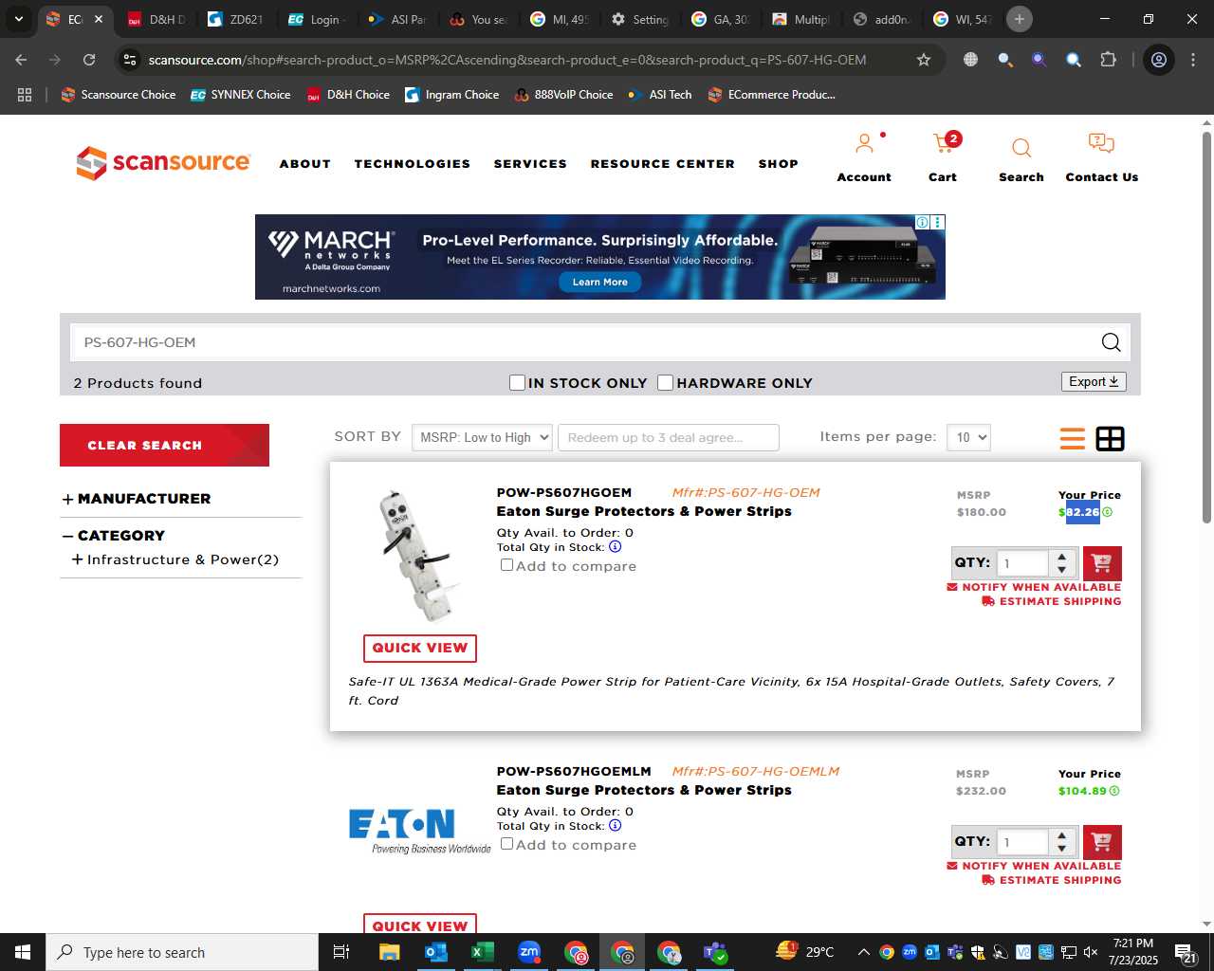The height and width of the screenshot is (971, 1214).
Task: Add POW-PS607HGOEMLM to cart with cart icon
Action: pyautogui.click(x=1102, y=842)
